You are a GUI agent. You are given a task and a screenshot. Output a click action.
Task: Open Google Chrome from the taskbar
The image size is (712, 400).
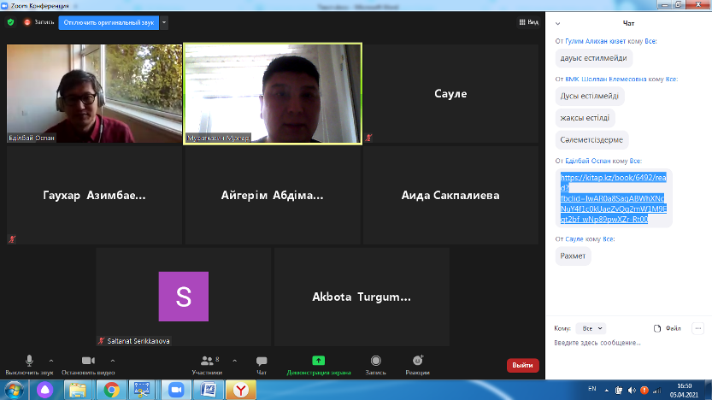click(110, 389)
